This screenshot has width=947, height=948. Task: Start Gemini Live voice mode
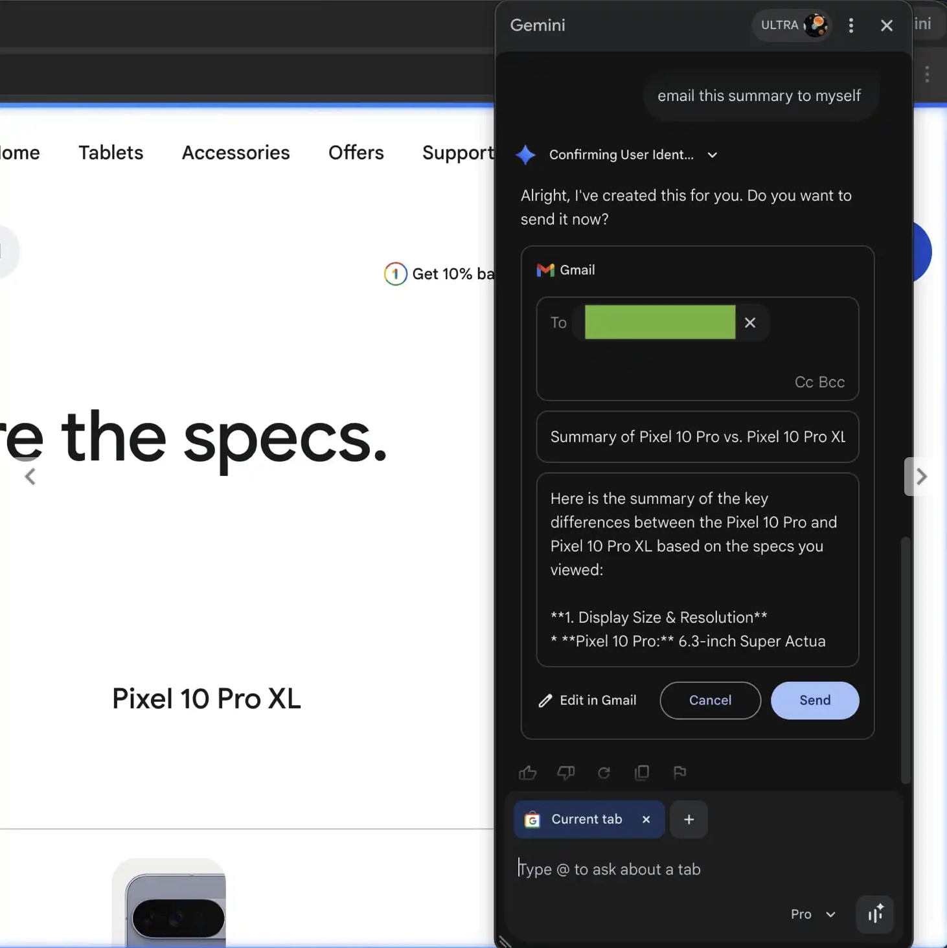pos(875,914)
